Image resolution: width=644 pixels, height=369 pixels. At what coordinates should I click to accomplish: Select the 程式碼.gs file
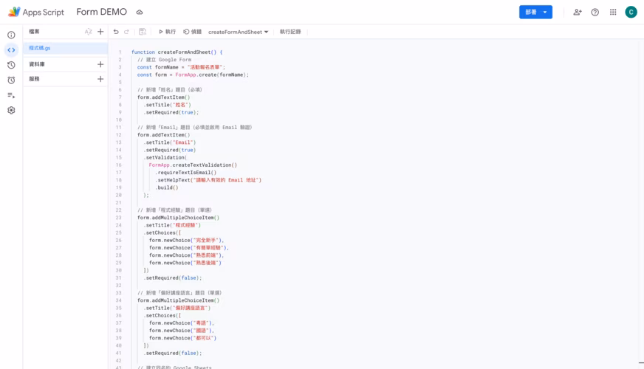[65, 48]
